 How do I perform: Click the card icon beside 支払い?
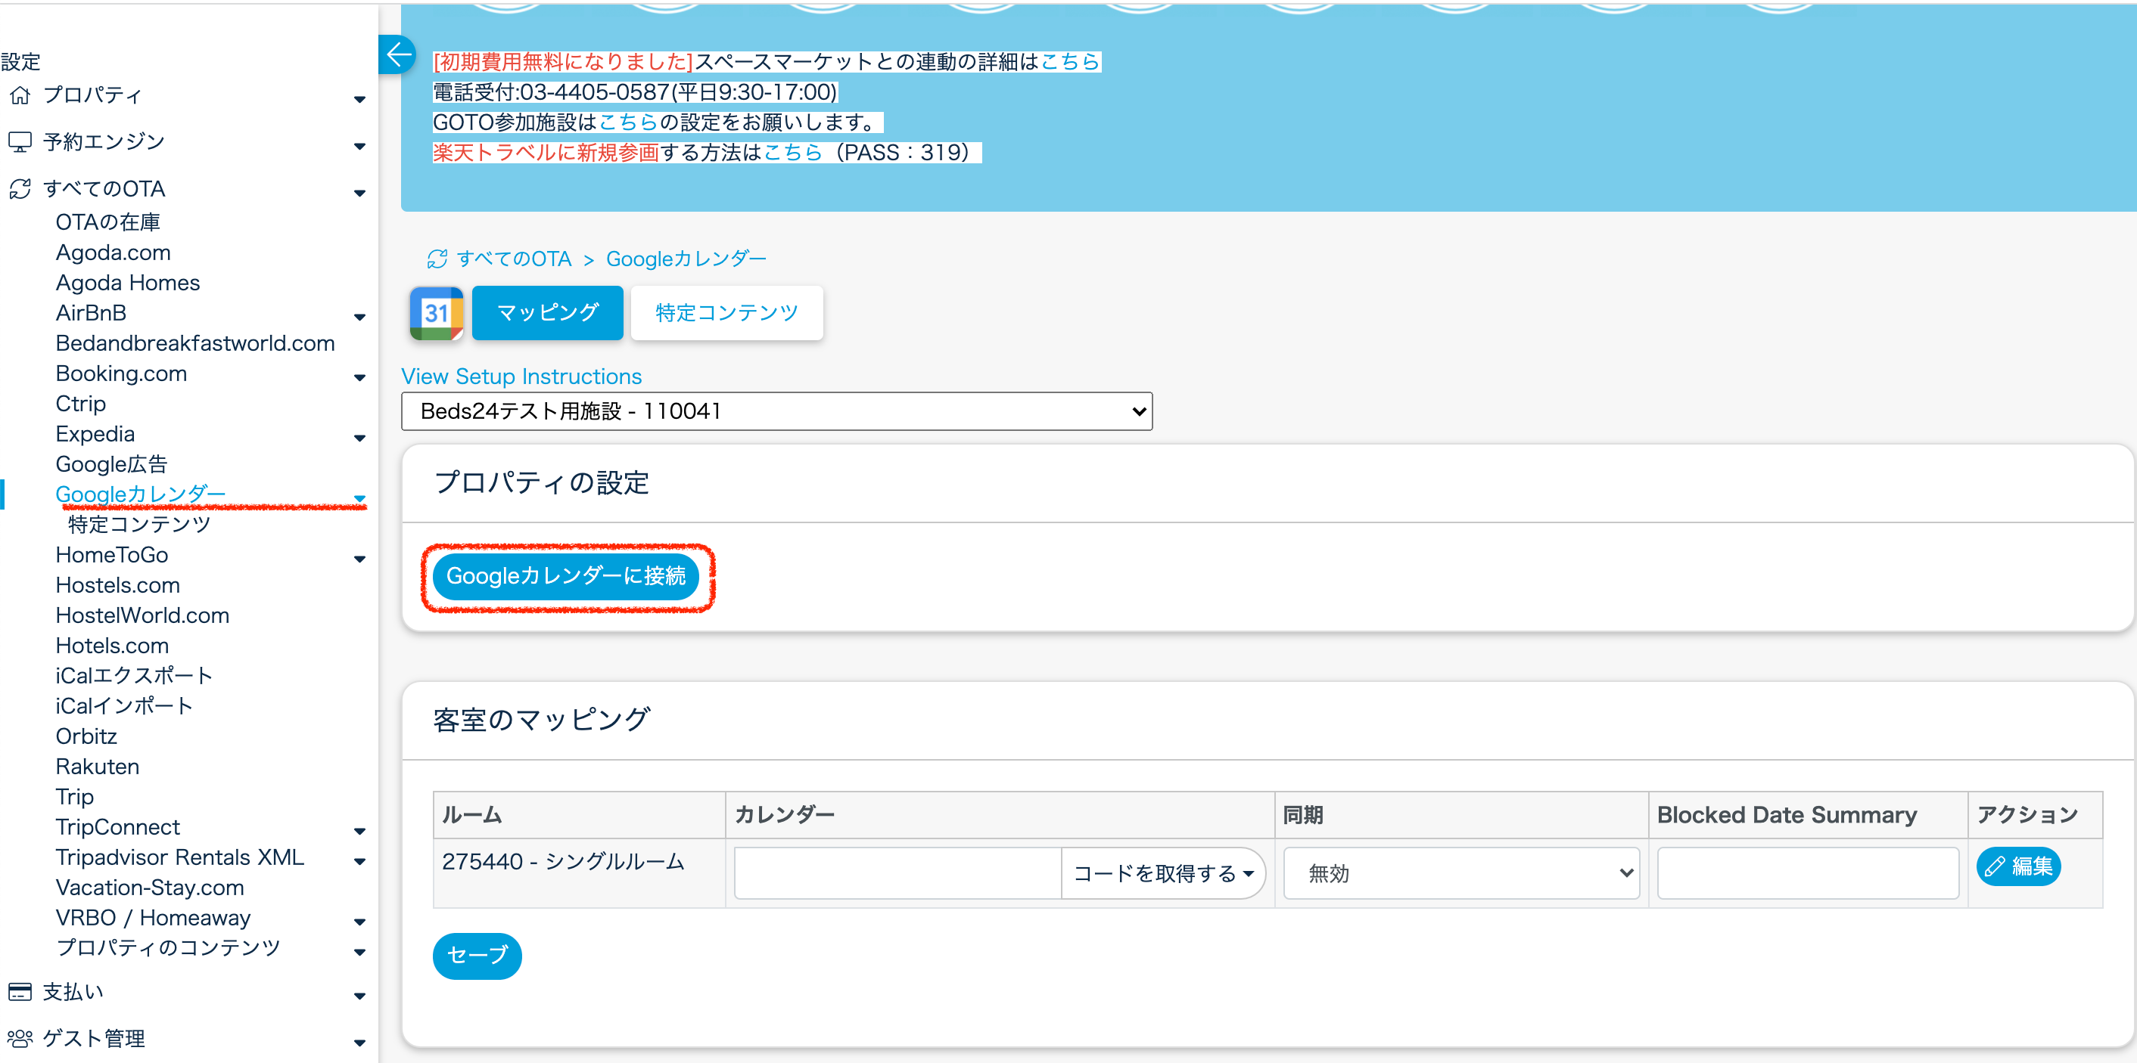click(x=20, y=992)
